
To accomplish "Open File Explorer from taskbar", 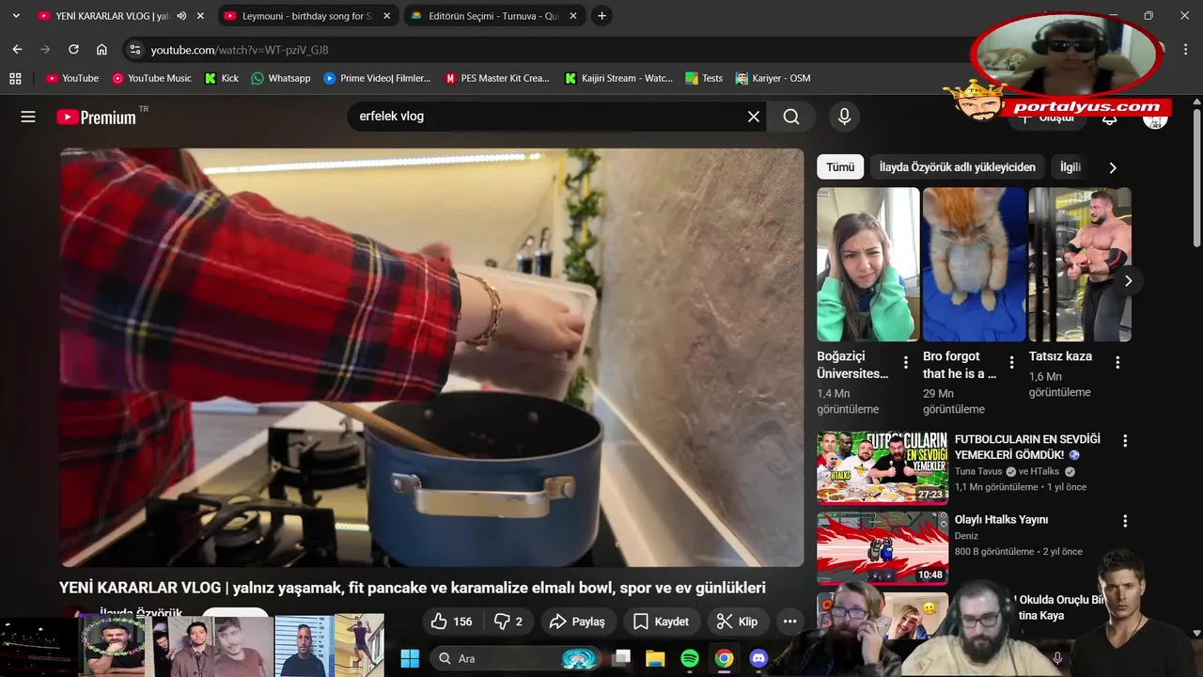I will click(655, 658).
